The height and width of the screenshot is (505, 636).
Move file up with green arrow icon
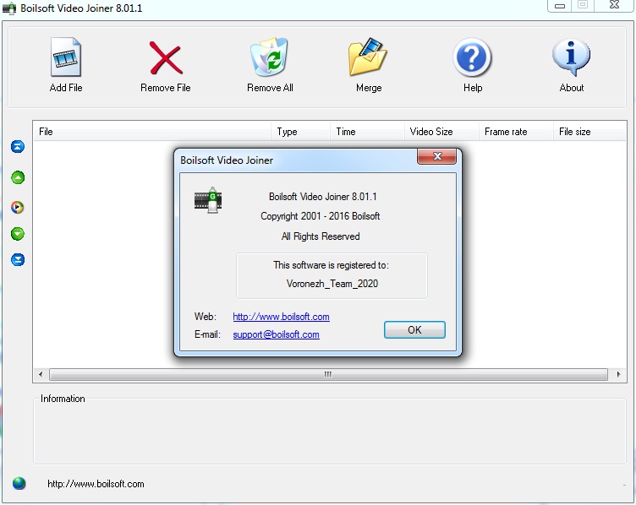[18, 177]
